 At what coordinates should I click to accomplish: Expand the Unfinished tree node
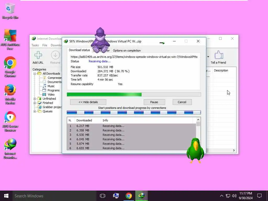click(35, 99)
